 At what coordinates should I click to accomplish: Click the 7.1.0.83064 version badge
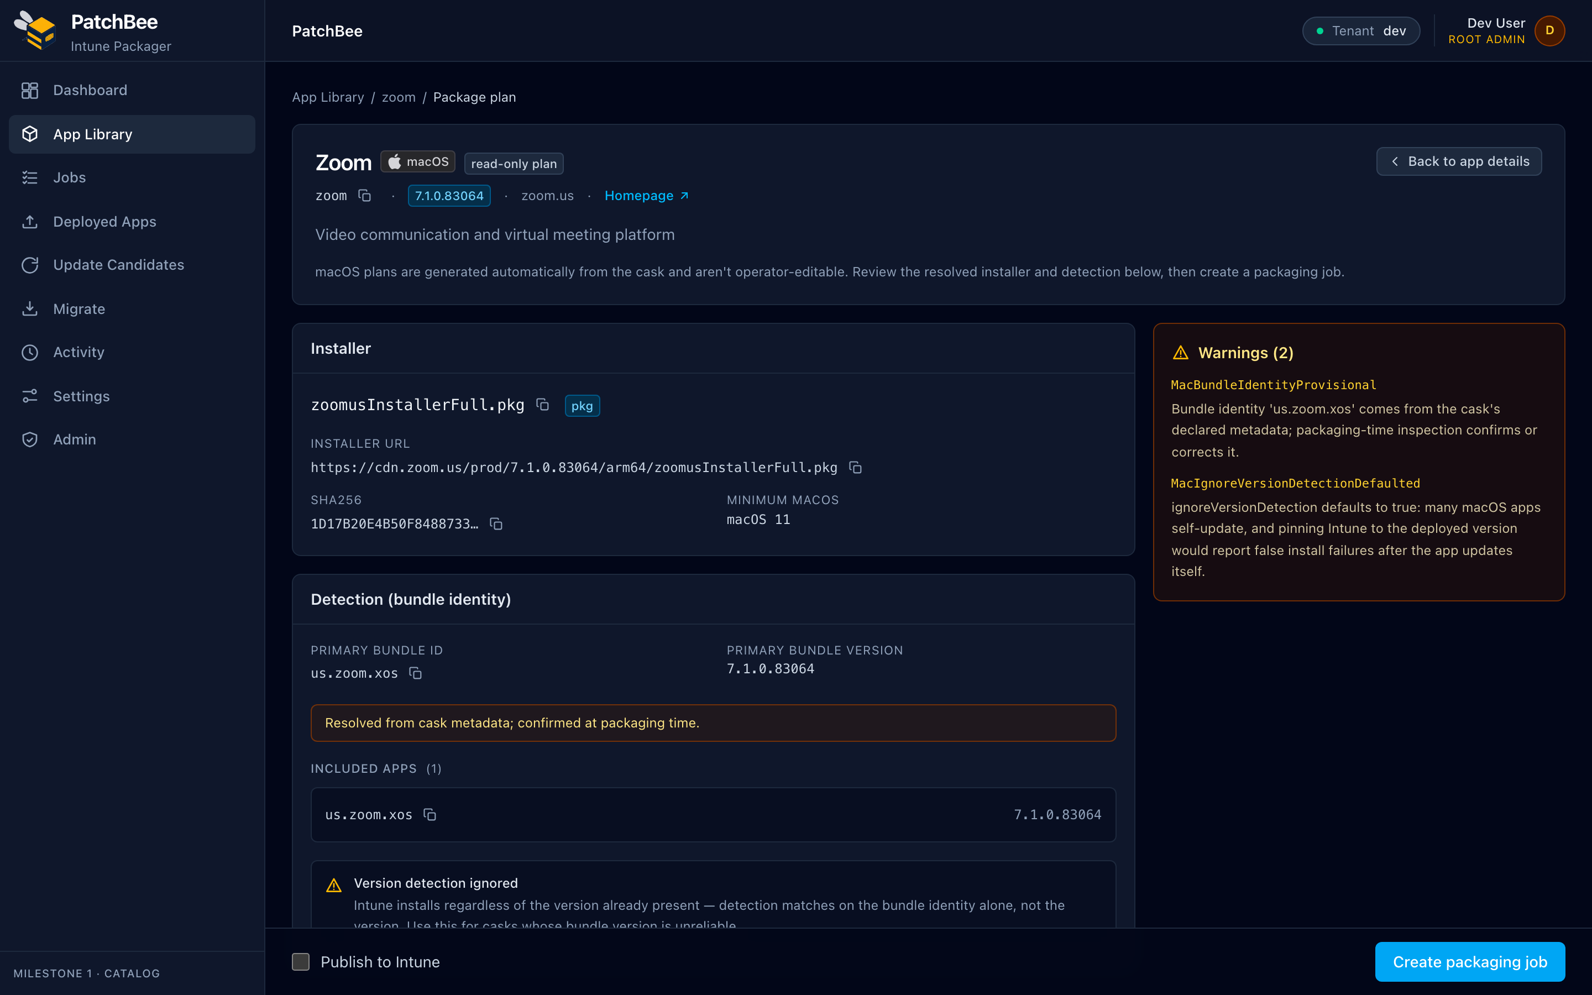tap(449, 196)
